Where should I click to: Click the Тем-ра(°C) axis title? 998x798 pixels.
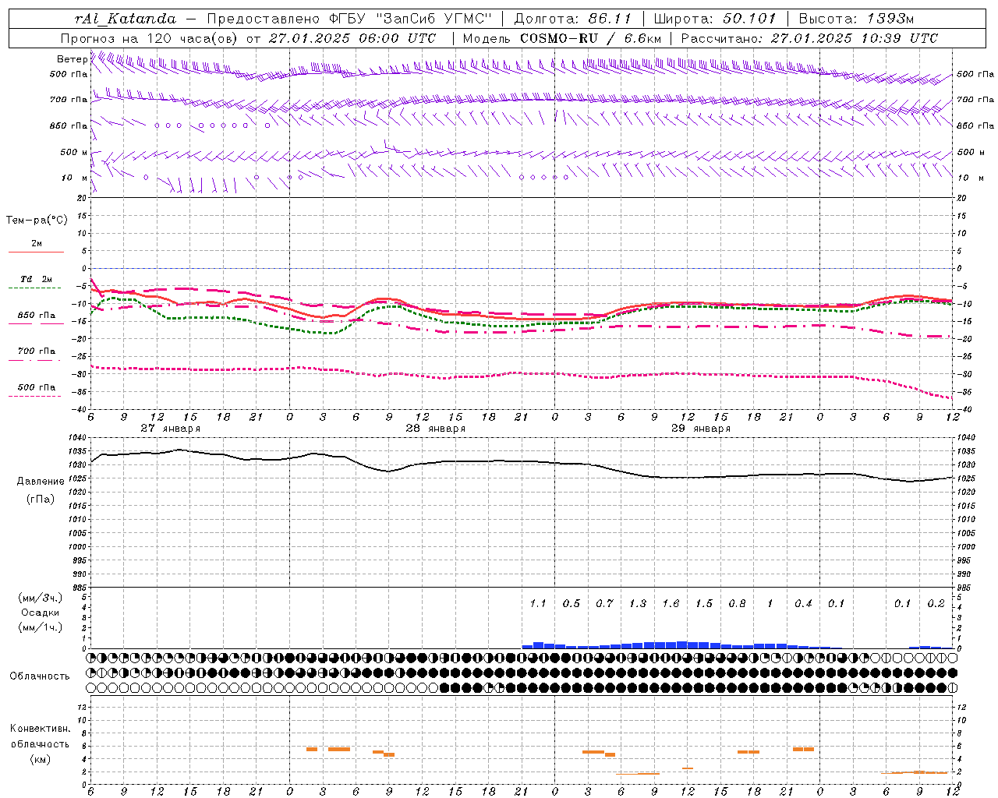37,221
